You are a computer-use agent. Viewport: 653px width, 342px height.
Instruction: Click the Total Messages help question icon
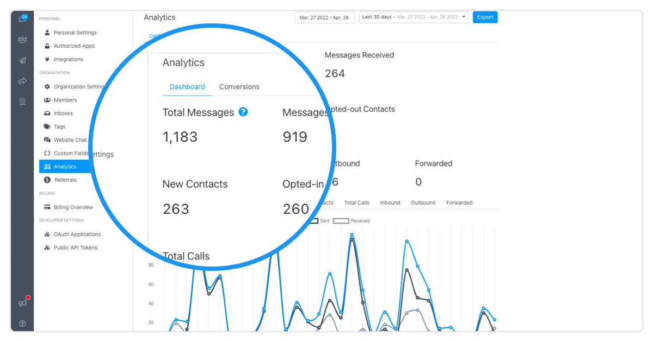(x=243, y=112)
